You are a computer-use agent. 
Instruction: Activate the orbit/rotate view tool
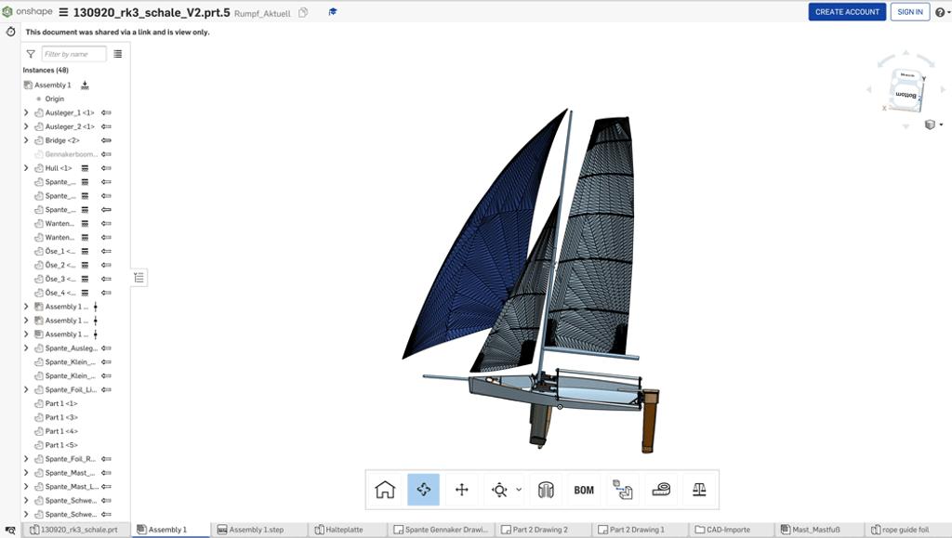(x=423, y=488)
